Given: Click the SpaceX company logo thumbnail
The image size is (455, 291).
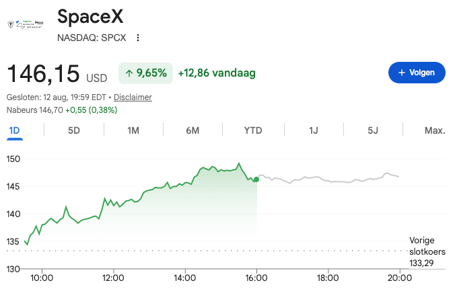Looking at the screenshot, I should click(26, 24).
